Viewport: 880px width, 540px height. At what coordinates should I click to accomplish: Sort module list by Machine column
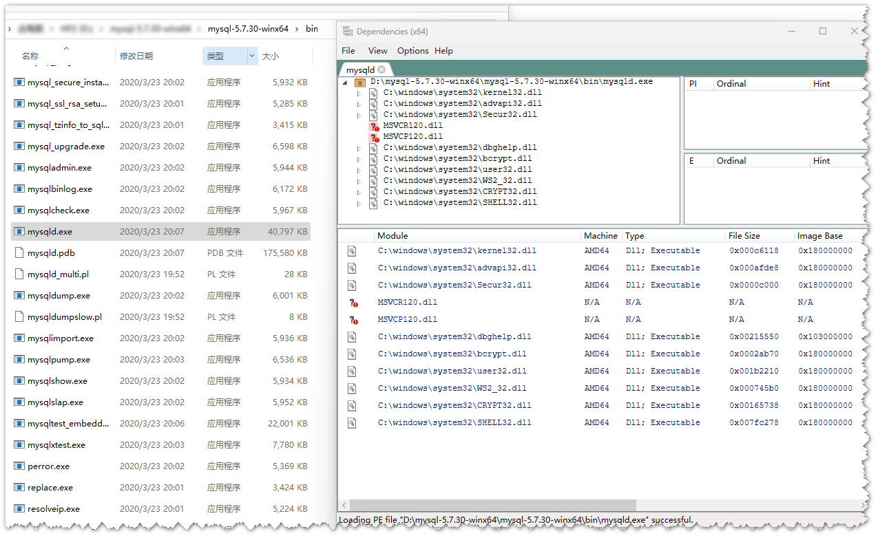tap(601, 236)
